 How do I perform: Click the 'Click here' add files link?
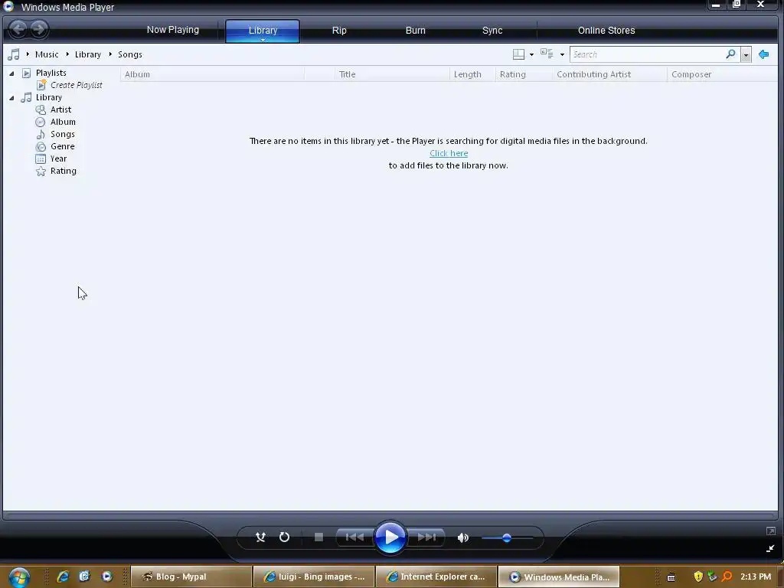click(x=449, y=153)
